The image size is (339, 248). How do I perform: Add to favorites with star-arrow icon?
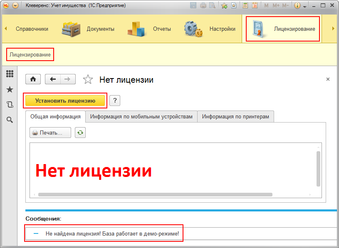point(224,6)
